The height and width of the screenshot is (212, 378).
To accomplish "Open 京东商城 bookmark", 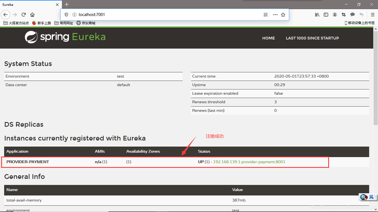I will [86, 23].
